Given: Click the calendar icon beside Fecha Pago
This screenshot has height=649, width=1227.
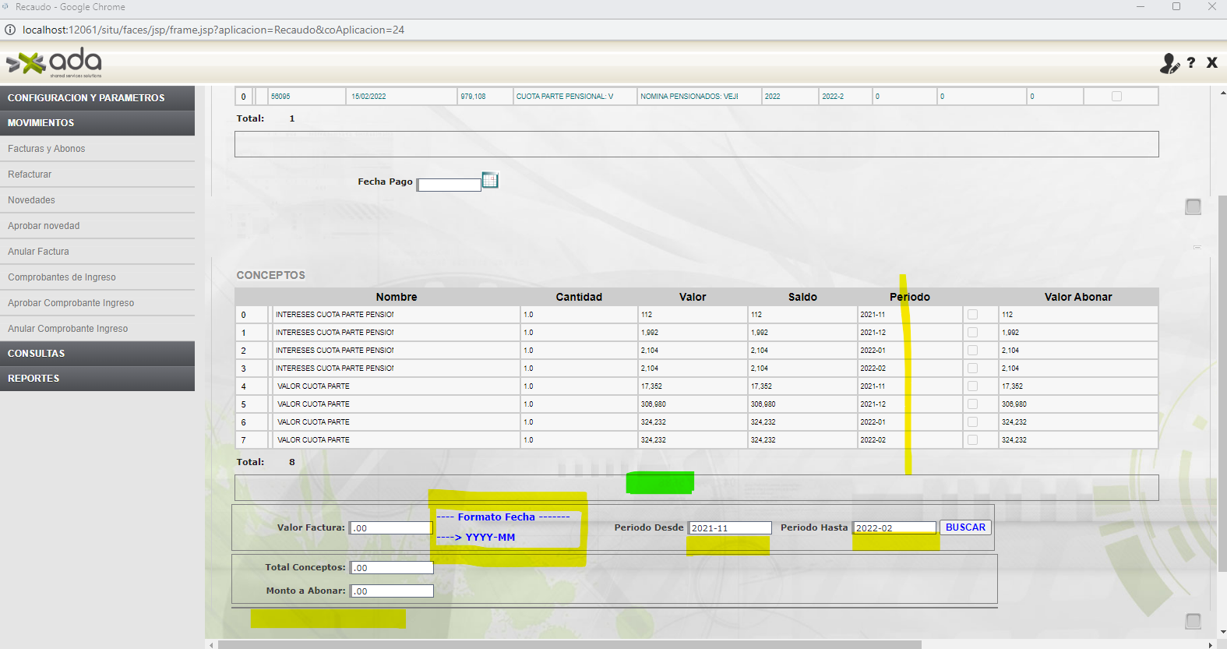Looking at the screenshot, I should [x=489, y=181].
